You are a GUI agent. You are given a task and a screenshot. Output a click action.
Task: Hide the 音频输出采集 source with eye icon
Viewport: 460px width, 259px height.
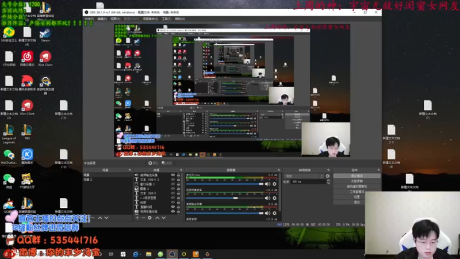click(x=173, y=175)
